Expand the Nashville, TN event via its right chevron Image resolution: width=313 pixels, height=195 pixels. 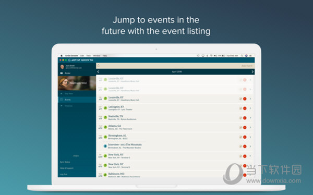250,118
